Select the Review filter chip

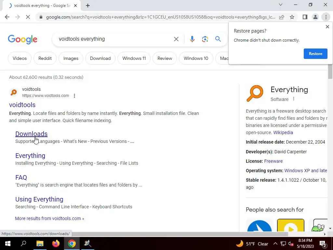[165, 58]
